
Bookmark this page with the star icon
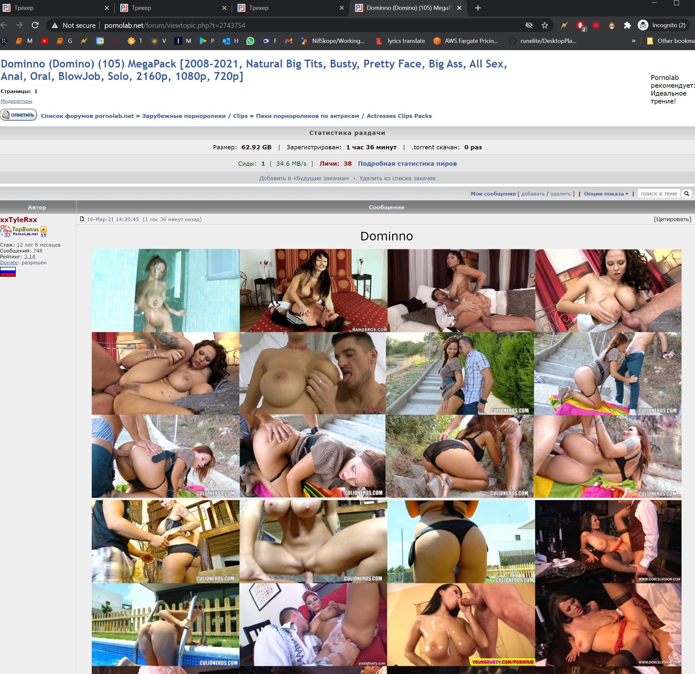[545, 25]
